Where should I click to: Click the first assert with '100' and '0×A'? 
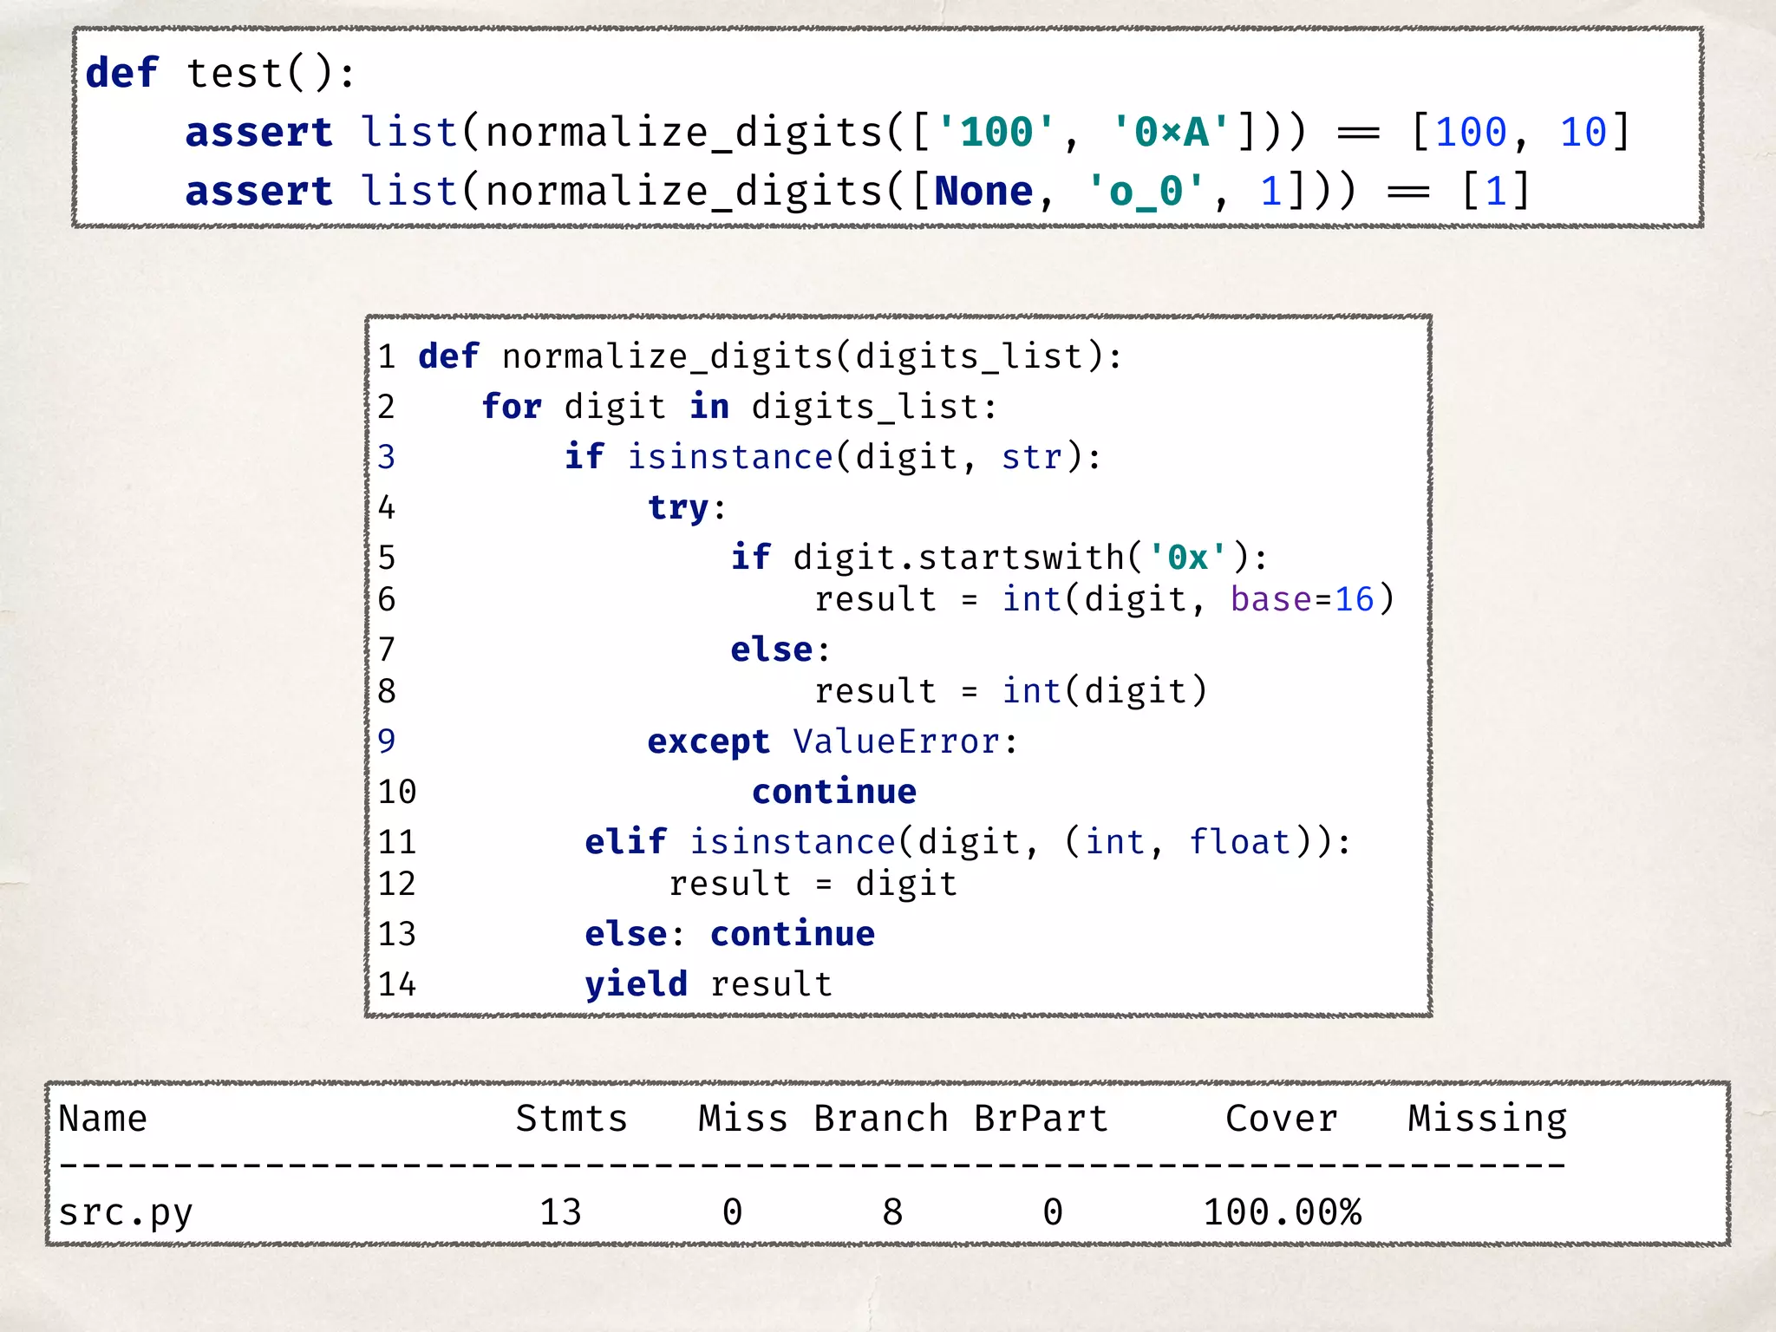click(x=908, y=133)
